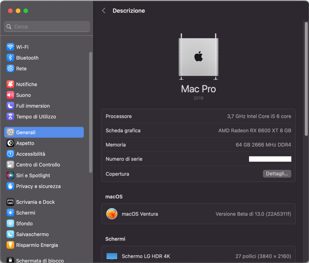Click the Salvaschermo icon
Screen dimensions: 309x263
10,234
